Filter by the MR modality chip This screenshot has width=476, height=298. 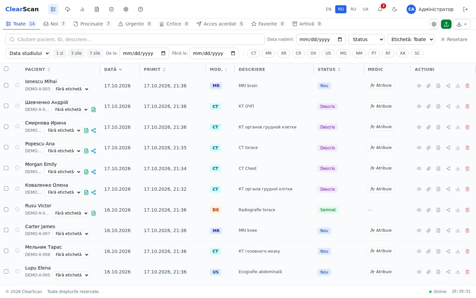268,53
